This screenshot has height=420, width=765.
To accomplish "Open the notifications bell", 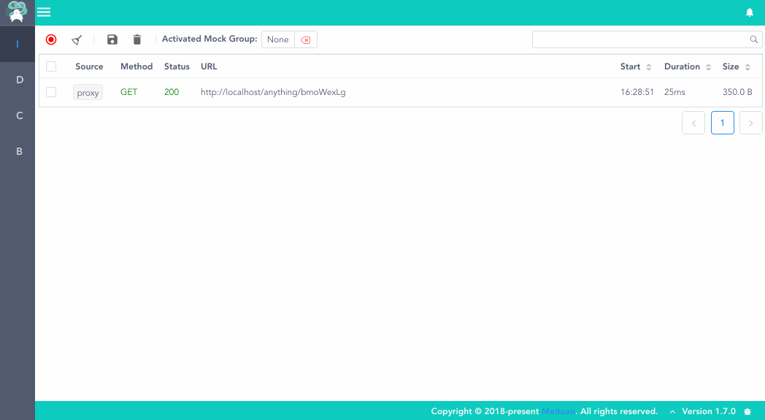I will (x=750, y=12).
